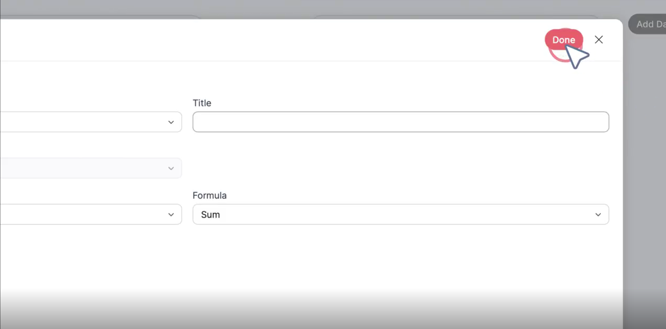The width and height of the screenshot is (666, 329).
Task: Click dimmed backdrop strip above the dialog
Action: (x=262, y=8)
